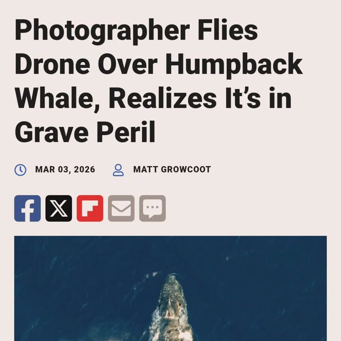Open the humpback whale drone photo
The width and height of the screenshot is (341, 341).
pyautogui.click(x=170, y=288)
